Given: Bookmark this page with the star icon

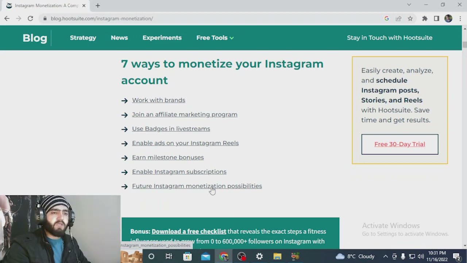Looking at the screenshot, I should pyautogui.click(x=410, y=18).
